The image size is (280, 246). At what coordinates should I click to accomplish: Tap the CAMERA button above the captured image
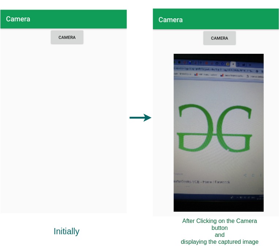pyautogui.click(x=219, y=38)
